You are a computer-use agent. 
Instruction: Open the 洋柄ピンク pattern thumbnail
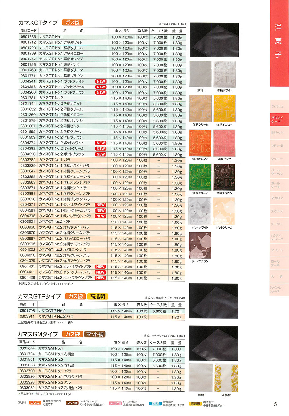tap(224, 142)
